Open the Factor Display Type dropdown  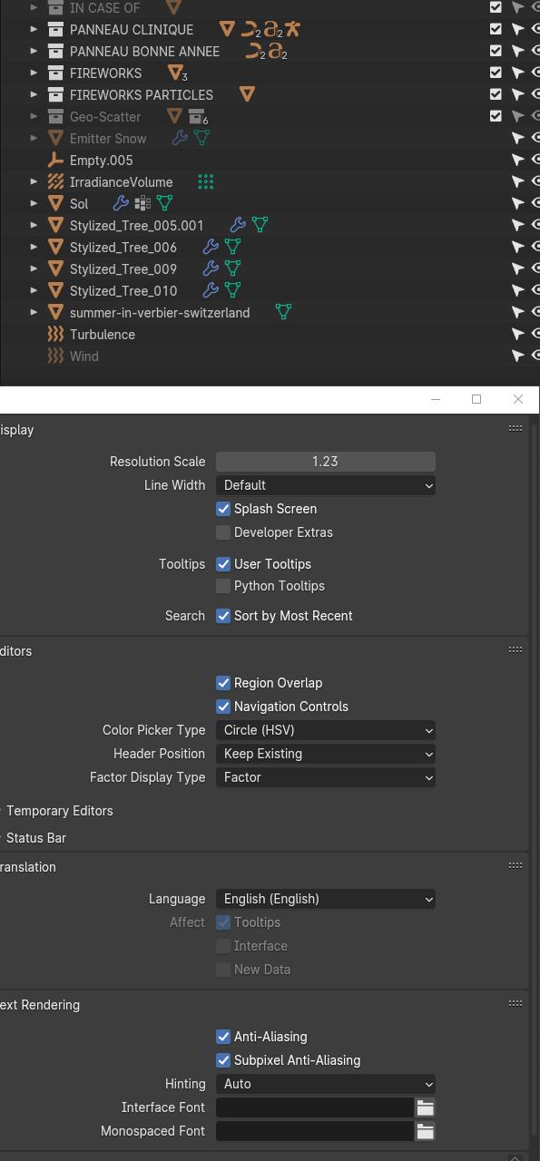click(x=326, y=777)
